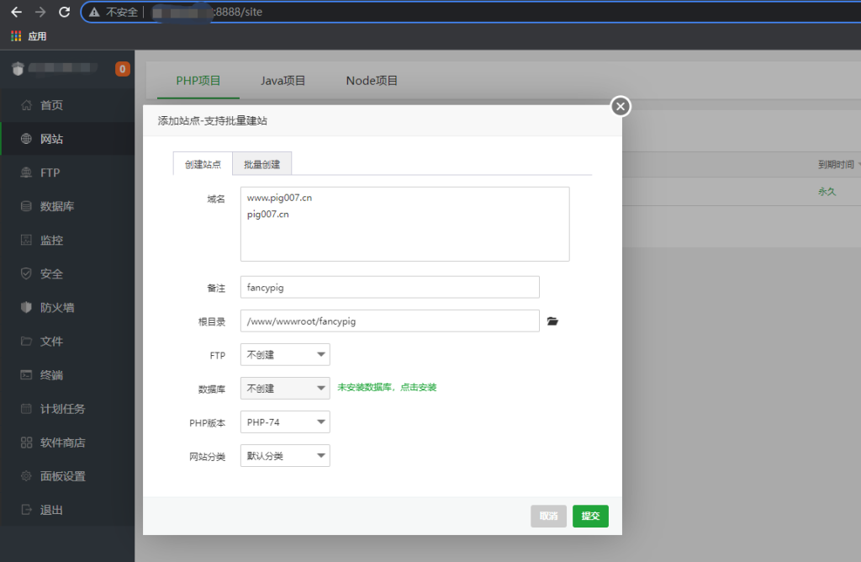Open 首页 in the sidebar menu
Screen dimensions: 861x562
click(x=51, y=105)
